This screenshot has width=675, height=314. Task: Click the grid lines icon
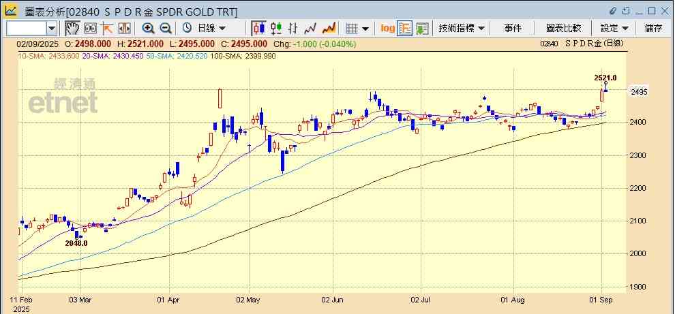coord(352,29)
